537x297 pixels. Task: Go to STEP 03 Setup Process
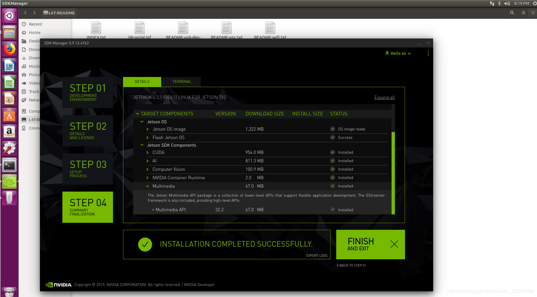pyautogui.click(x=88, y=169)
